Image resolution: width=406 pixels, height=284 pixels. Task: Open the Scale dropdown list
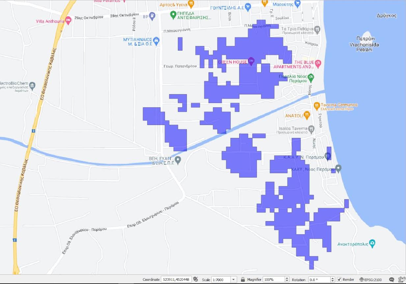pos(233,279)
